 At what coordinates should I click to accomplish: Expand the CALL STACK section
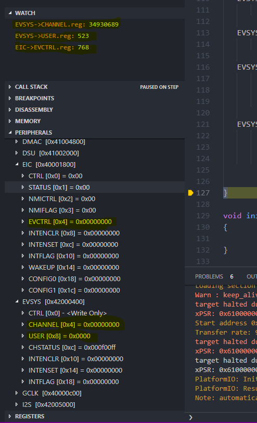(10, 87)
